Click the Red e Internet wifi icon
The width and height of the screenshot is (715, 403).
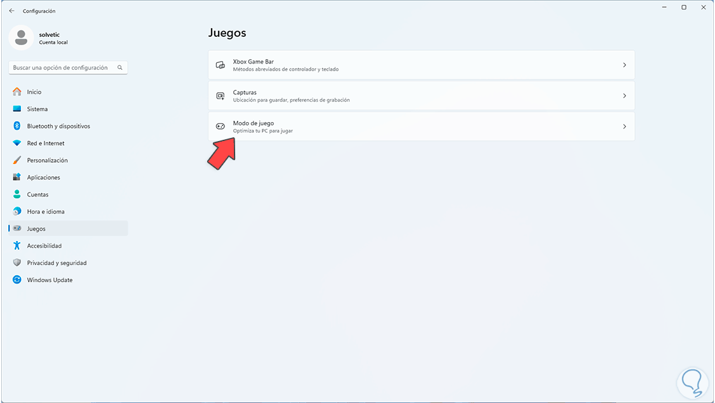point(17,143)
